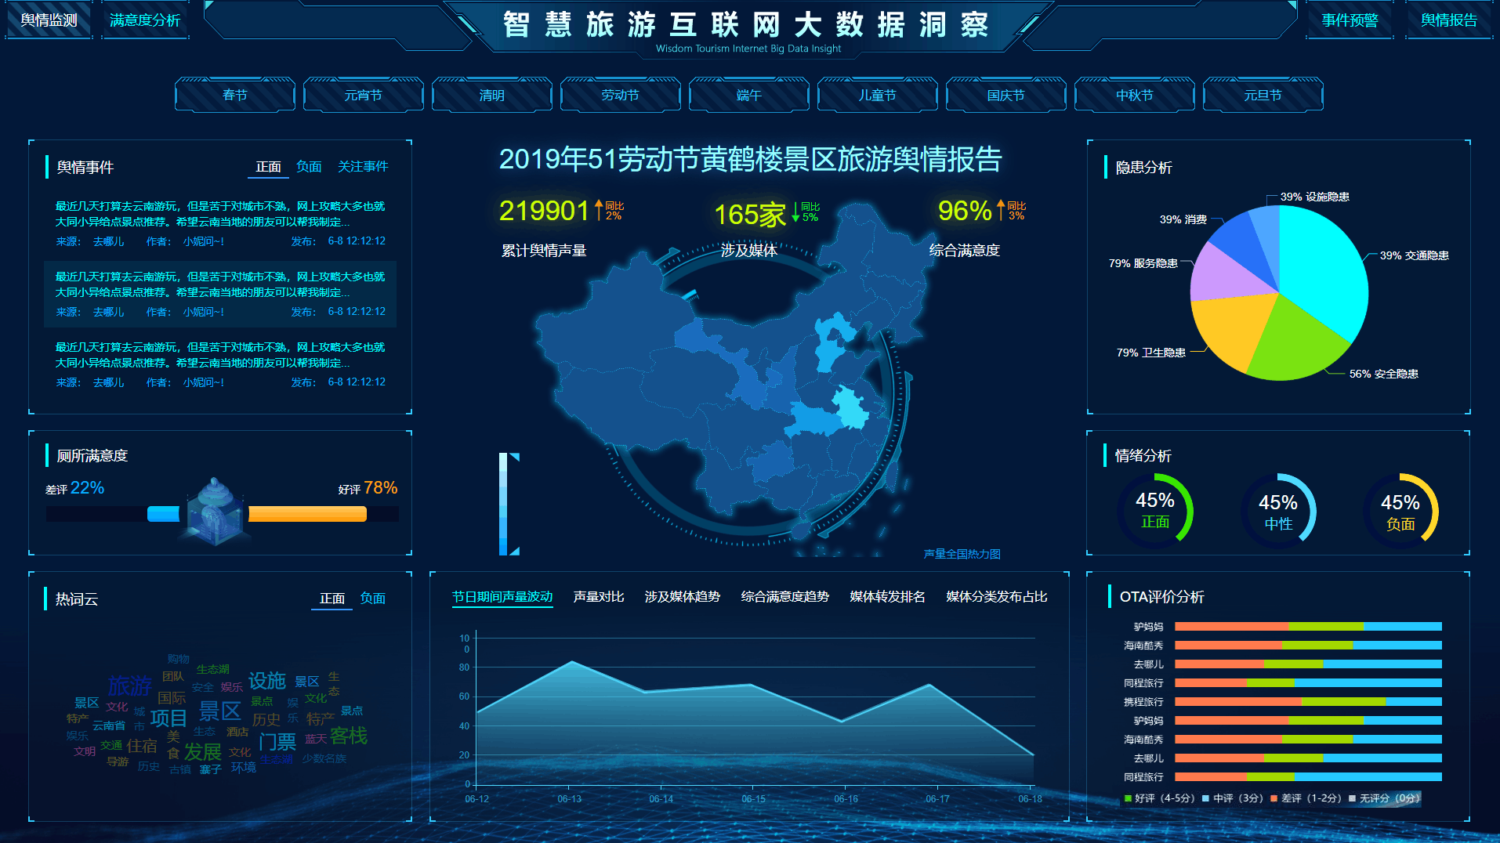Click the toilet building icon in satisfaction panel

click(214, 512)
